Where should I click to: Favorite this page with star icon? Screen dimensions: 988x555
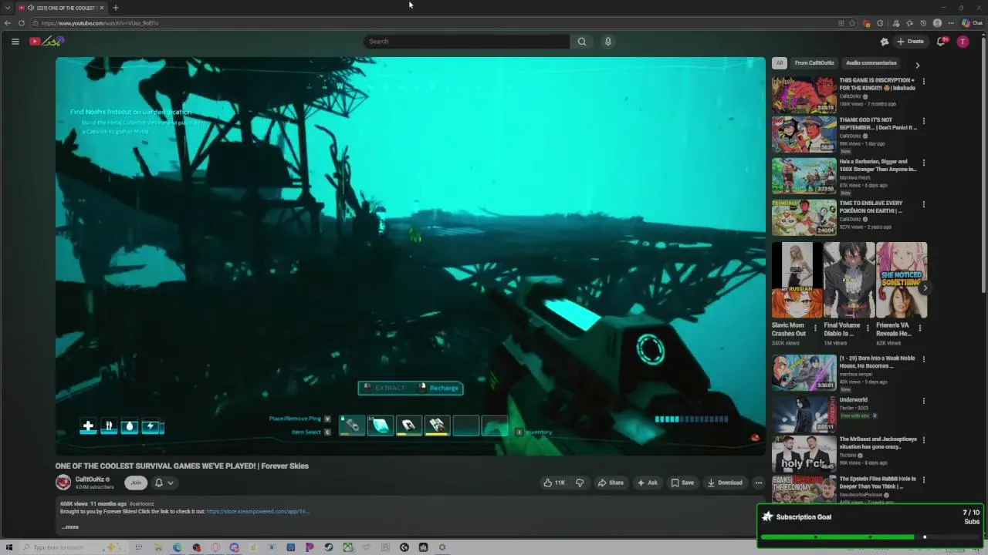(x=852, y=23)
